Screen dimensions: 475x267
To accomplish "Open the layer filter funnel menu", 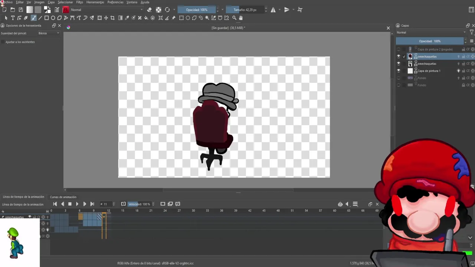I will point(472,32).
